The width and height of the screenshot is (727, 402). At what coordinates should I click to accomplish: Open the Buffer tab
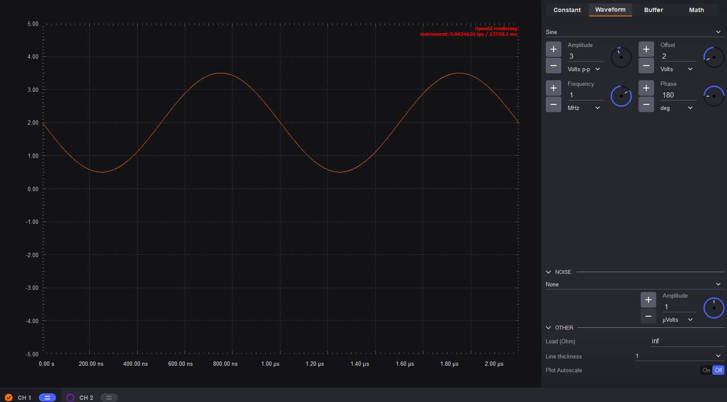653,10
